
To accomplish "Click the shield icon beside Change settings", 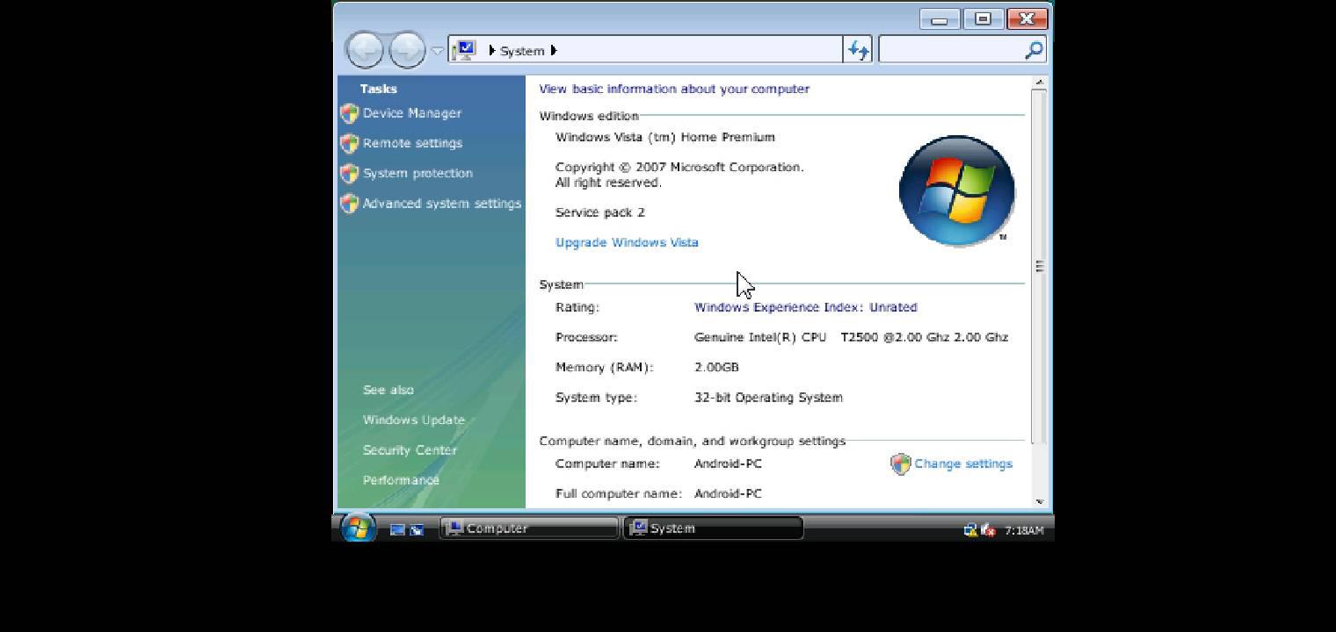I will click(901, 464).
